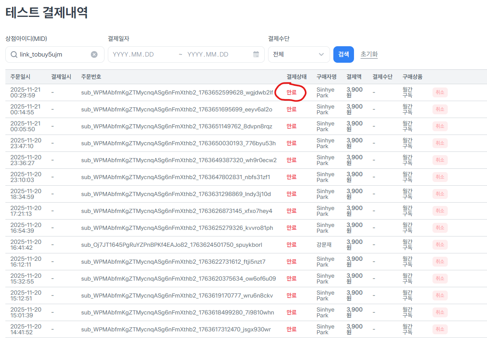Cancel order placed 2025-11-20 23:47:10
This screenshot has height=338, width=487.
point(440,143)
